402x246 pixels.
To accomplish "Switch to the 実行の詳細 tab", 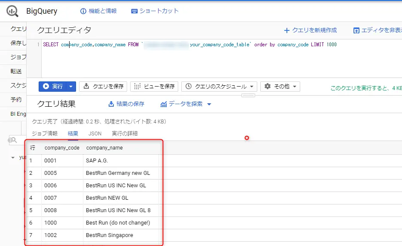I will [125, 133].
